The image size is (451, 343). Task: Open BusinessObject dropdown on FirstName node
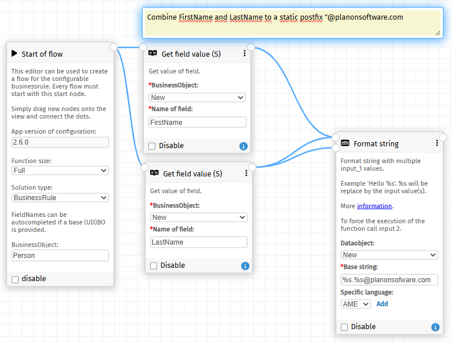click(197, 98)
